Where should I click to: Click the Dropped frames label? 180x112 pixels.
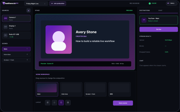click(x=145, y=52)
